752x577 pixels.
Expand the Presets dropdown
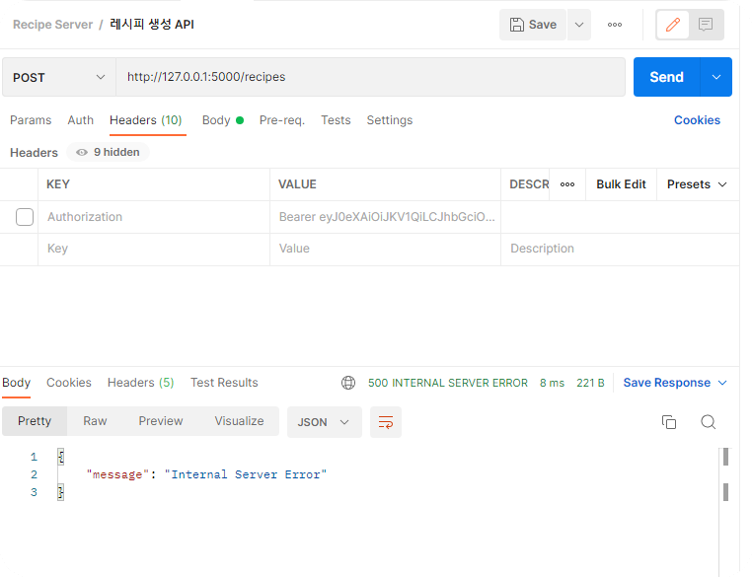coord(697,184)
